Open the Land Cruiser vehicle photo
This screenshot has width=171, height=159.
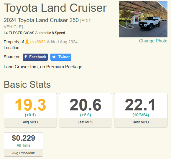tap(143, 19)
